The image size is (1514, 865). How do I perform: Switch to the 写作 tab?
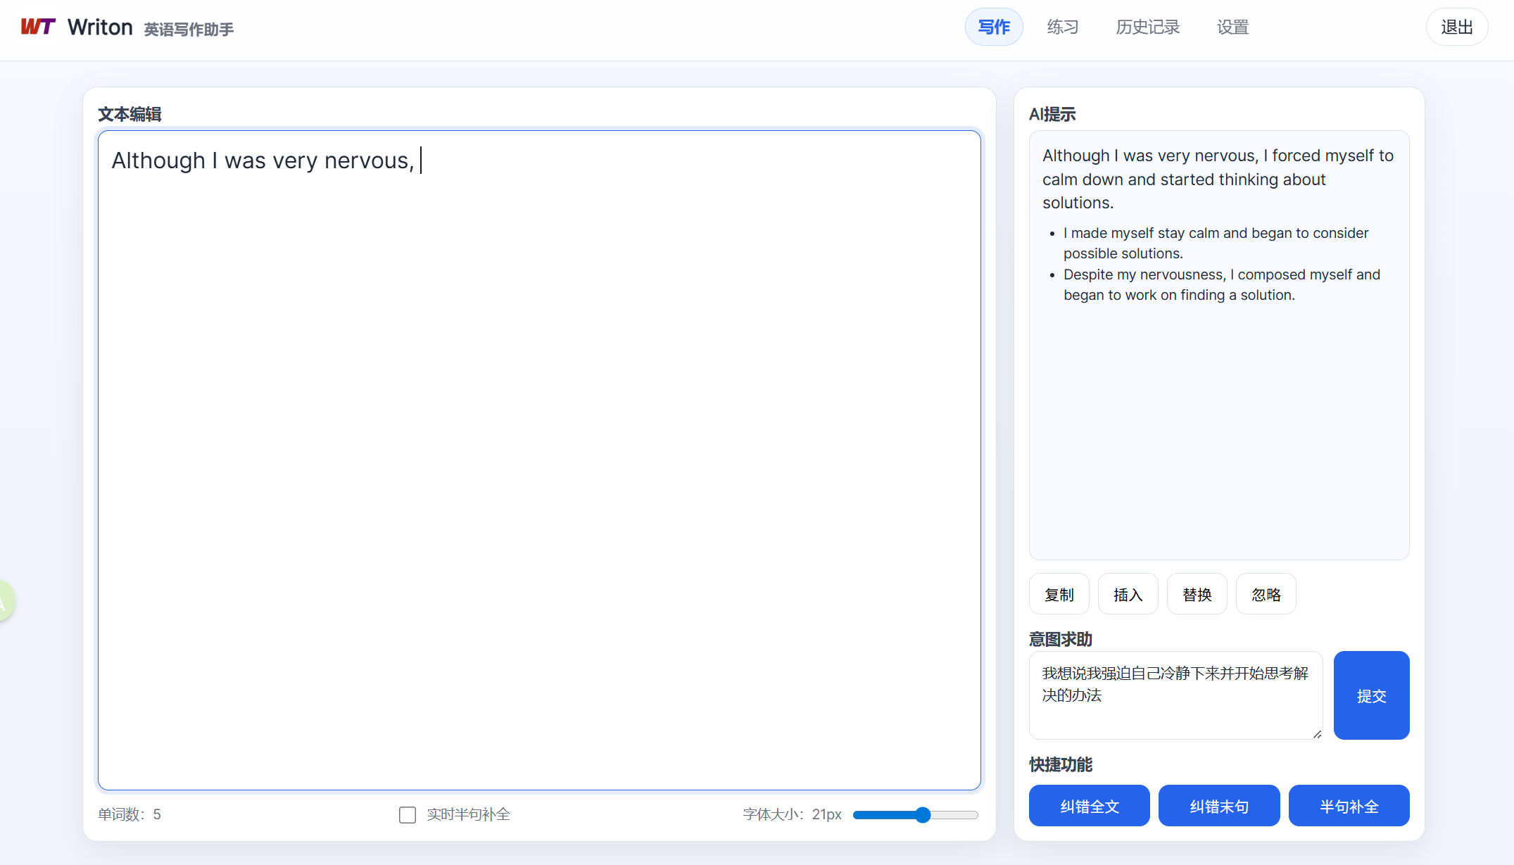point(993,27)
